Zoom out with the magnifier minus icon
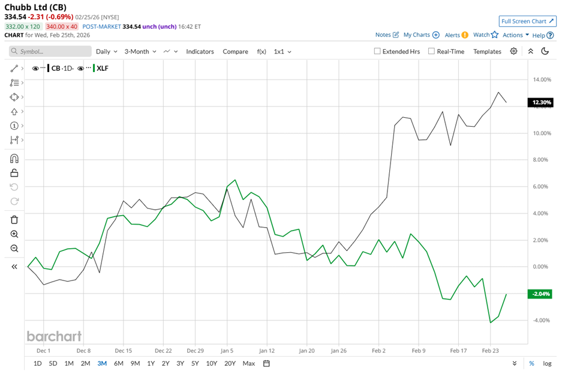This screenshot has width=562, height=379. (14, 248)
